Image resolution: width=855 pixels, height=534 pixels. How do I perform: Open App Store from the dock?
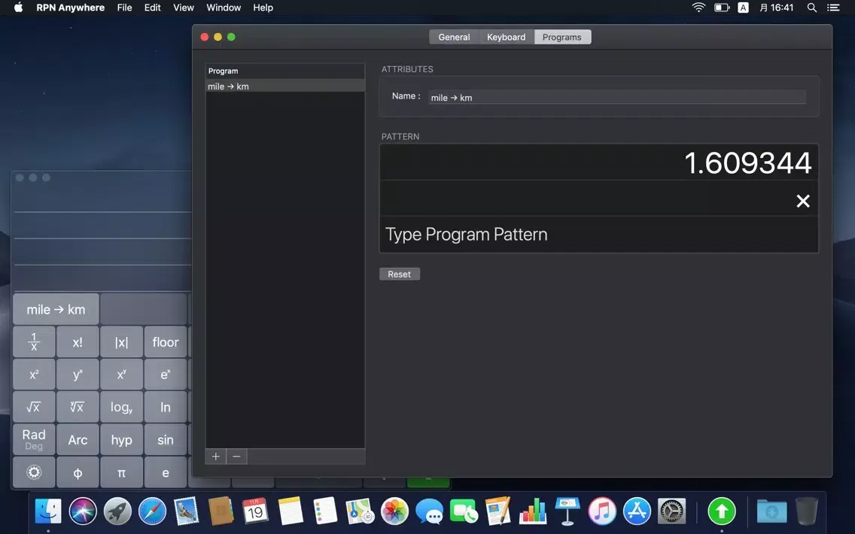637,511
